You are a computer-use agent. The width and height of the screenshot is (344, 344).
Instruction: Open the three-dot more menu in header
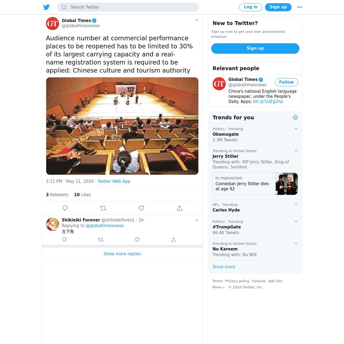click(300, 7)
